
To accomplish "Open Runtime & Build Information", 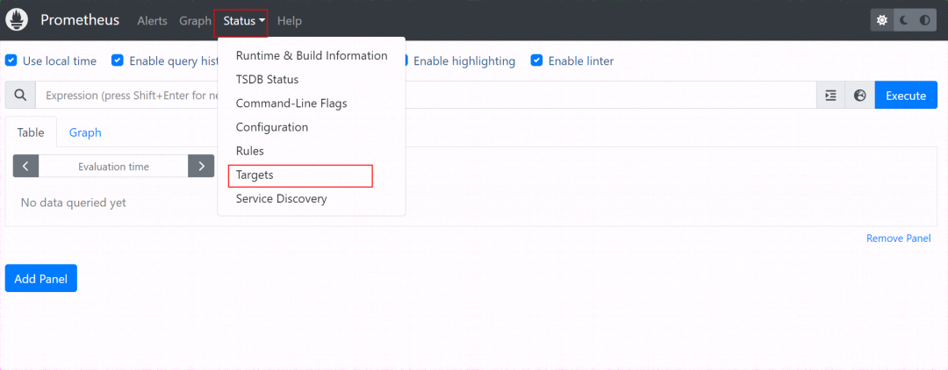I will 312,55.
